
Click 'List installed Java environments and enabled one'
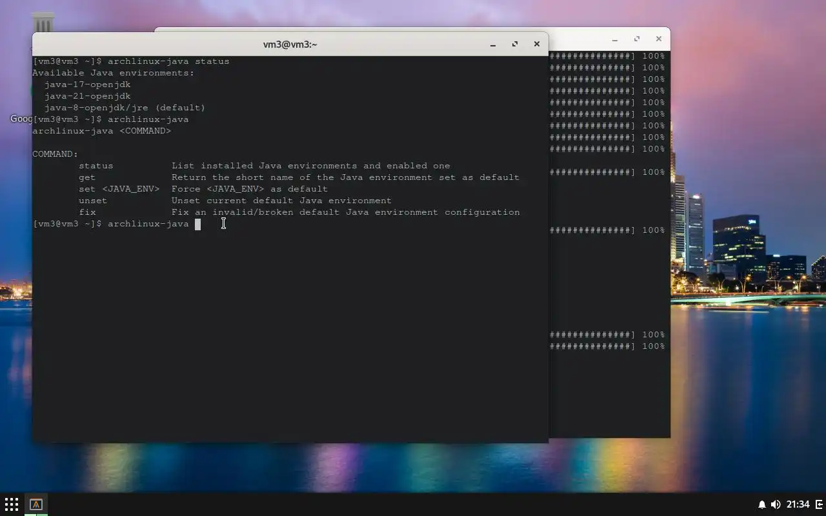311,166
